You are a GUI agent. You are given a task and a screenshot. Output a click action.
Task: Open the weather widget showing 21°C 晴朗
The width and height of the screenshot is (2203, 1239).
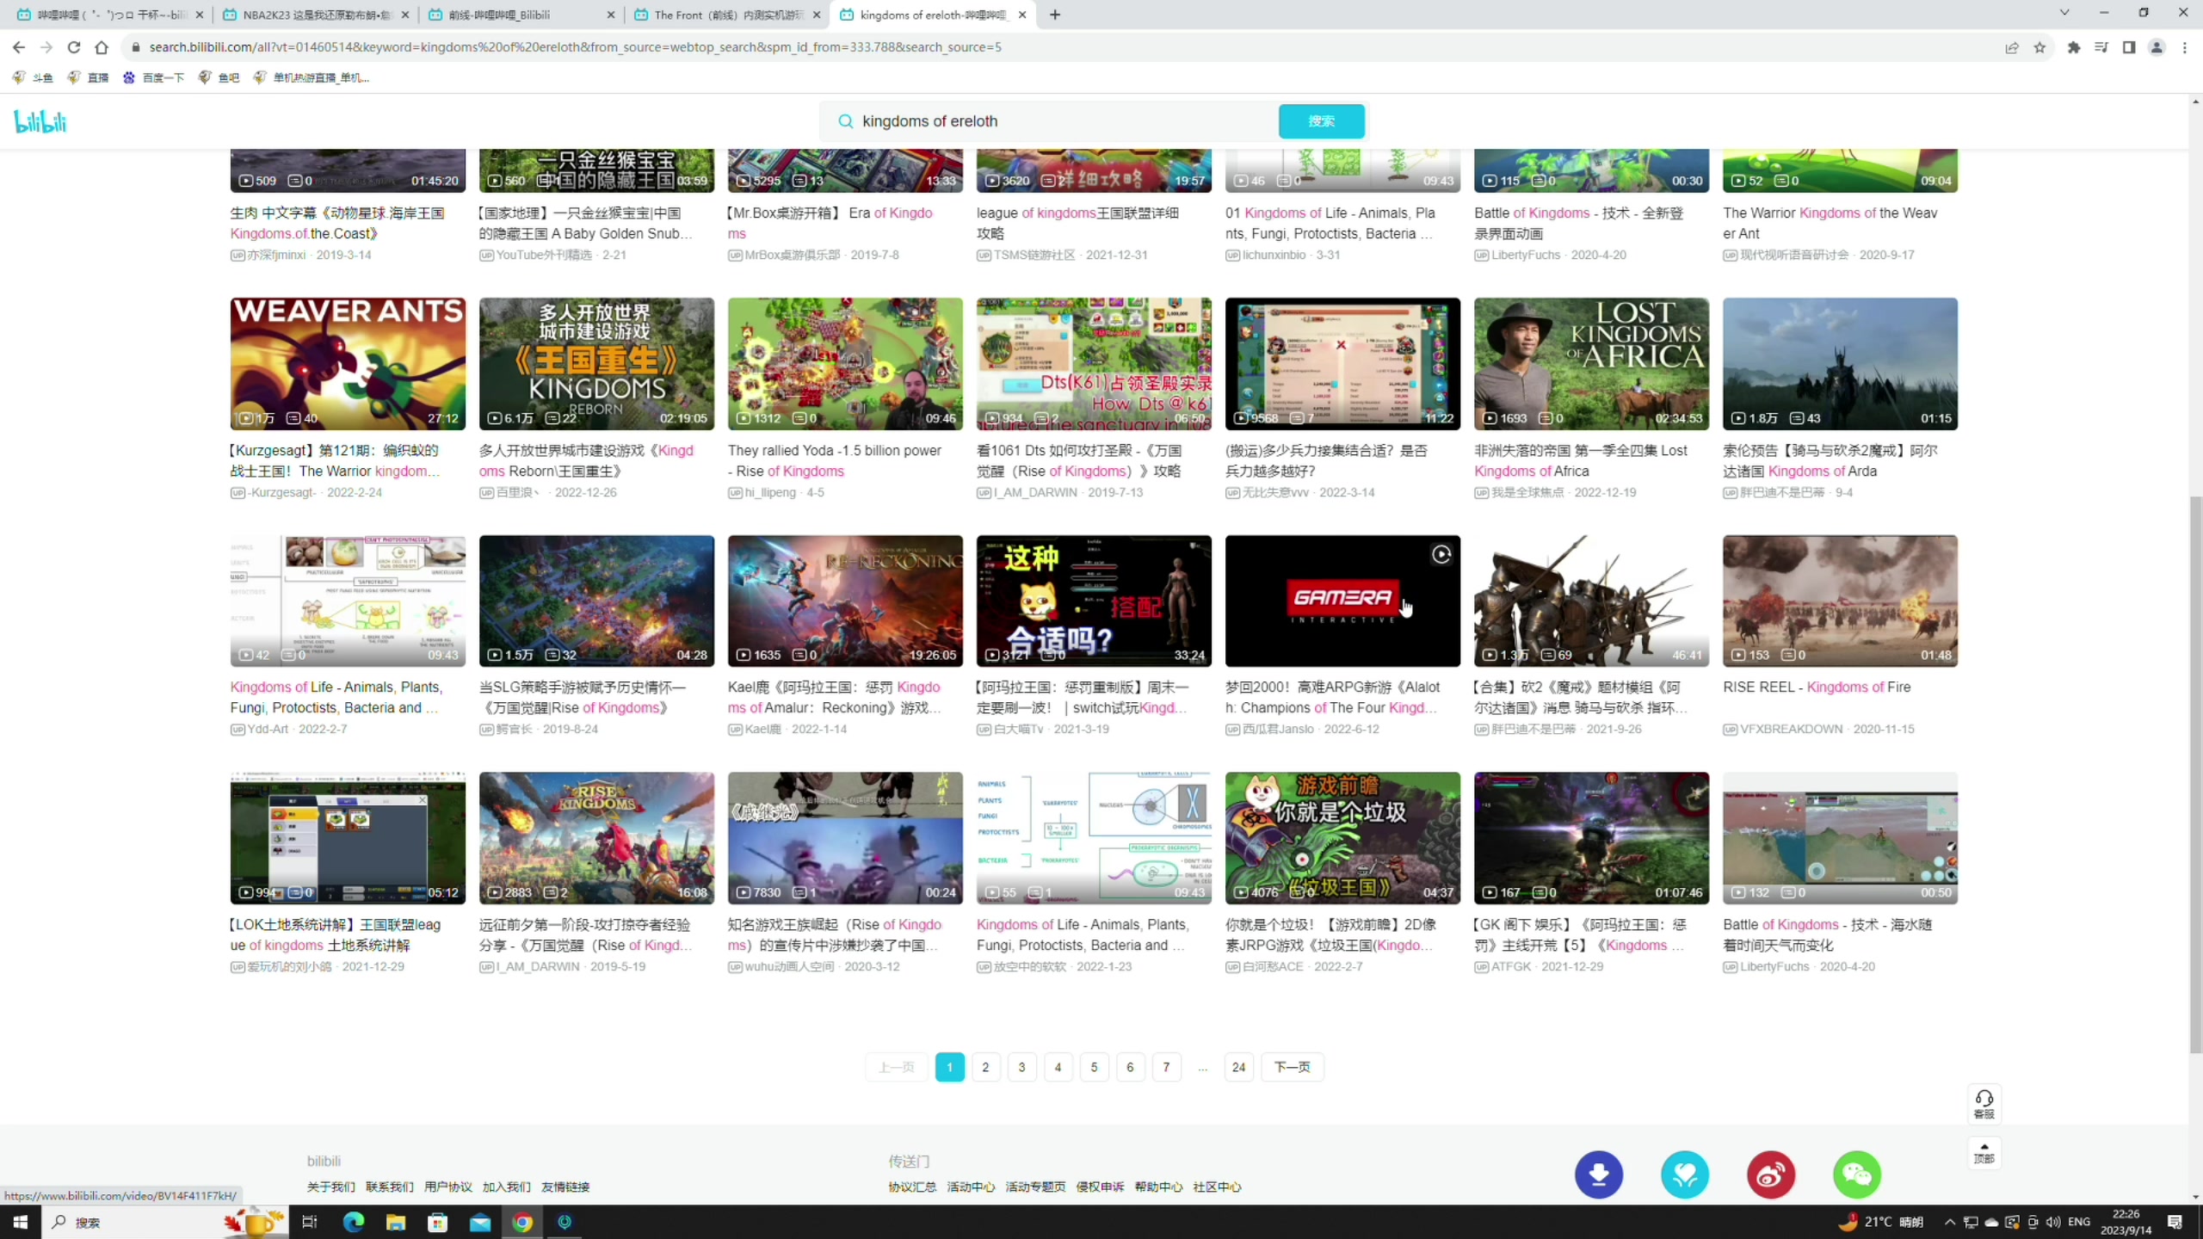coord(1881,1222)
